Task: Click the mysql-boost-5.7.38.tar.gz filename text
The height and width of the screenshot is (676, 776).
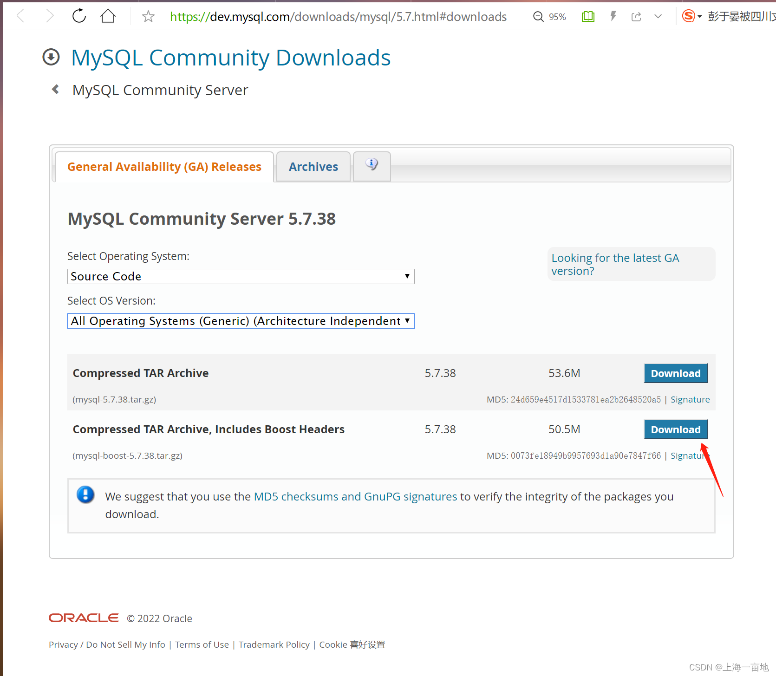Action: (128, 456)
